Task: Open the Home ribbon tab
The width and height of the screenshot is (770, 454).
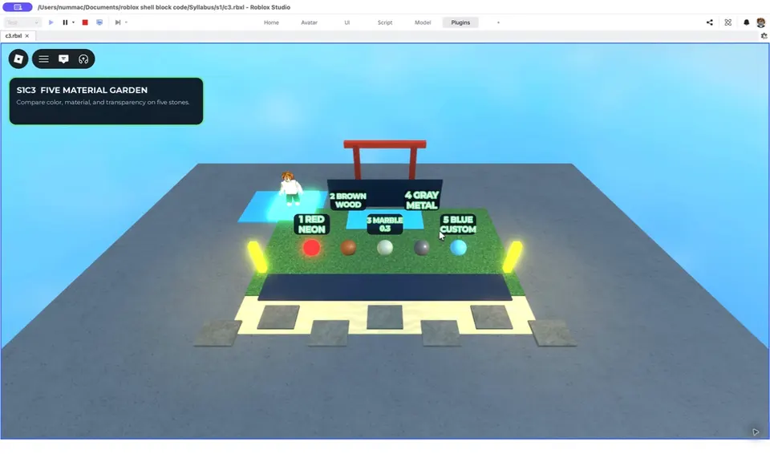Action: tap(271, 22)
